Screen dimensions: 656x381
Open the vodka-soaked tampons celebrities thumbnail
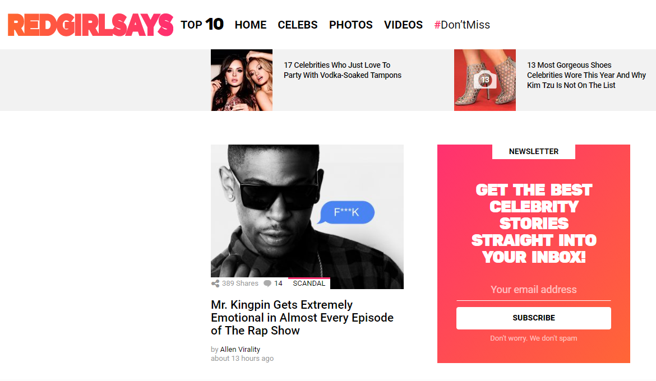(242, 80)
